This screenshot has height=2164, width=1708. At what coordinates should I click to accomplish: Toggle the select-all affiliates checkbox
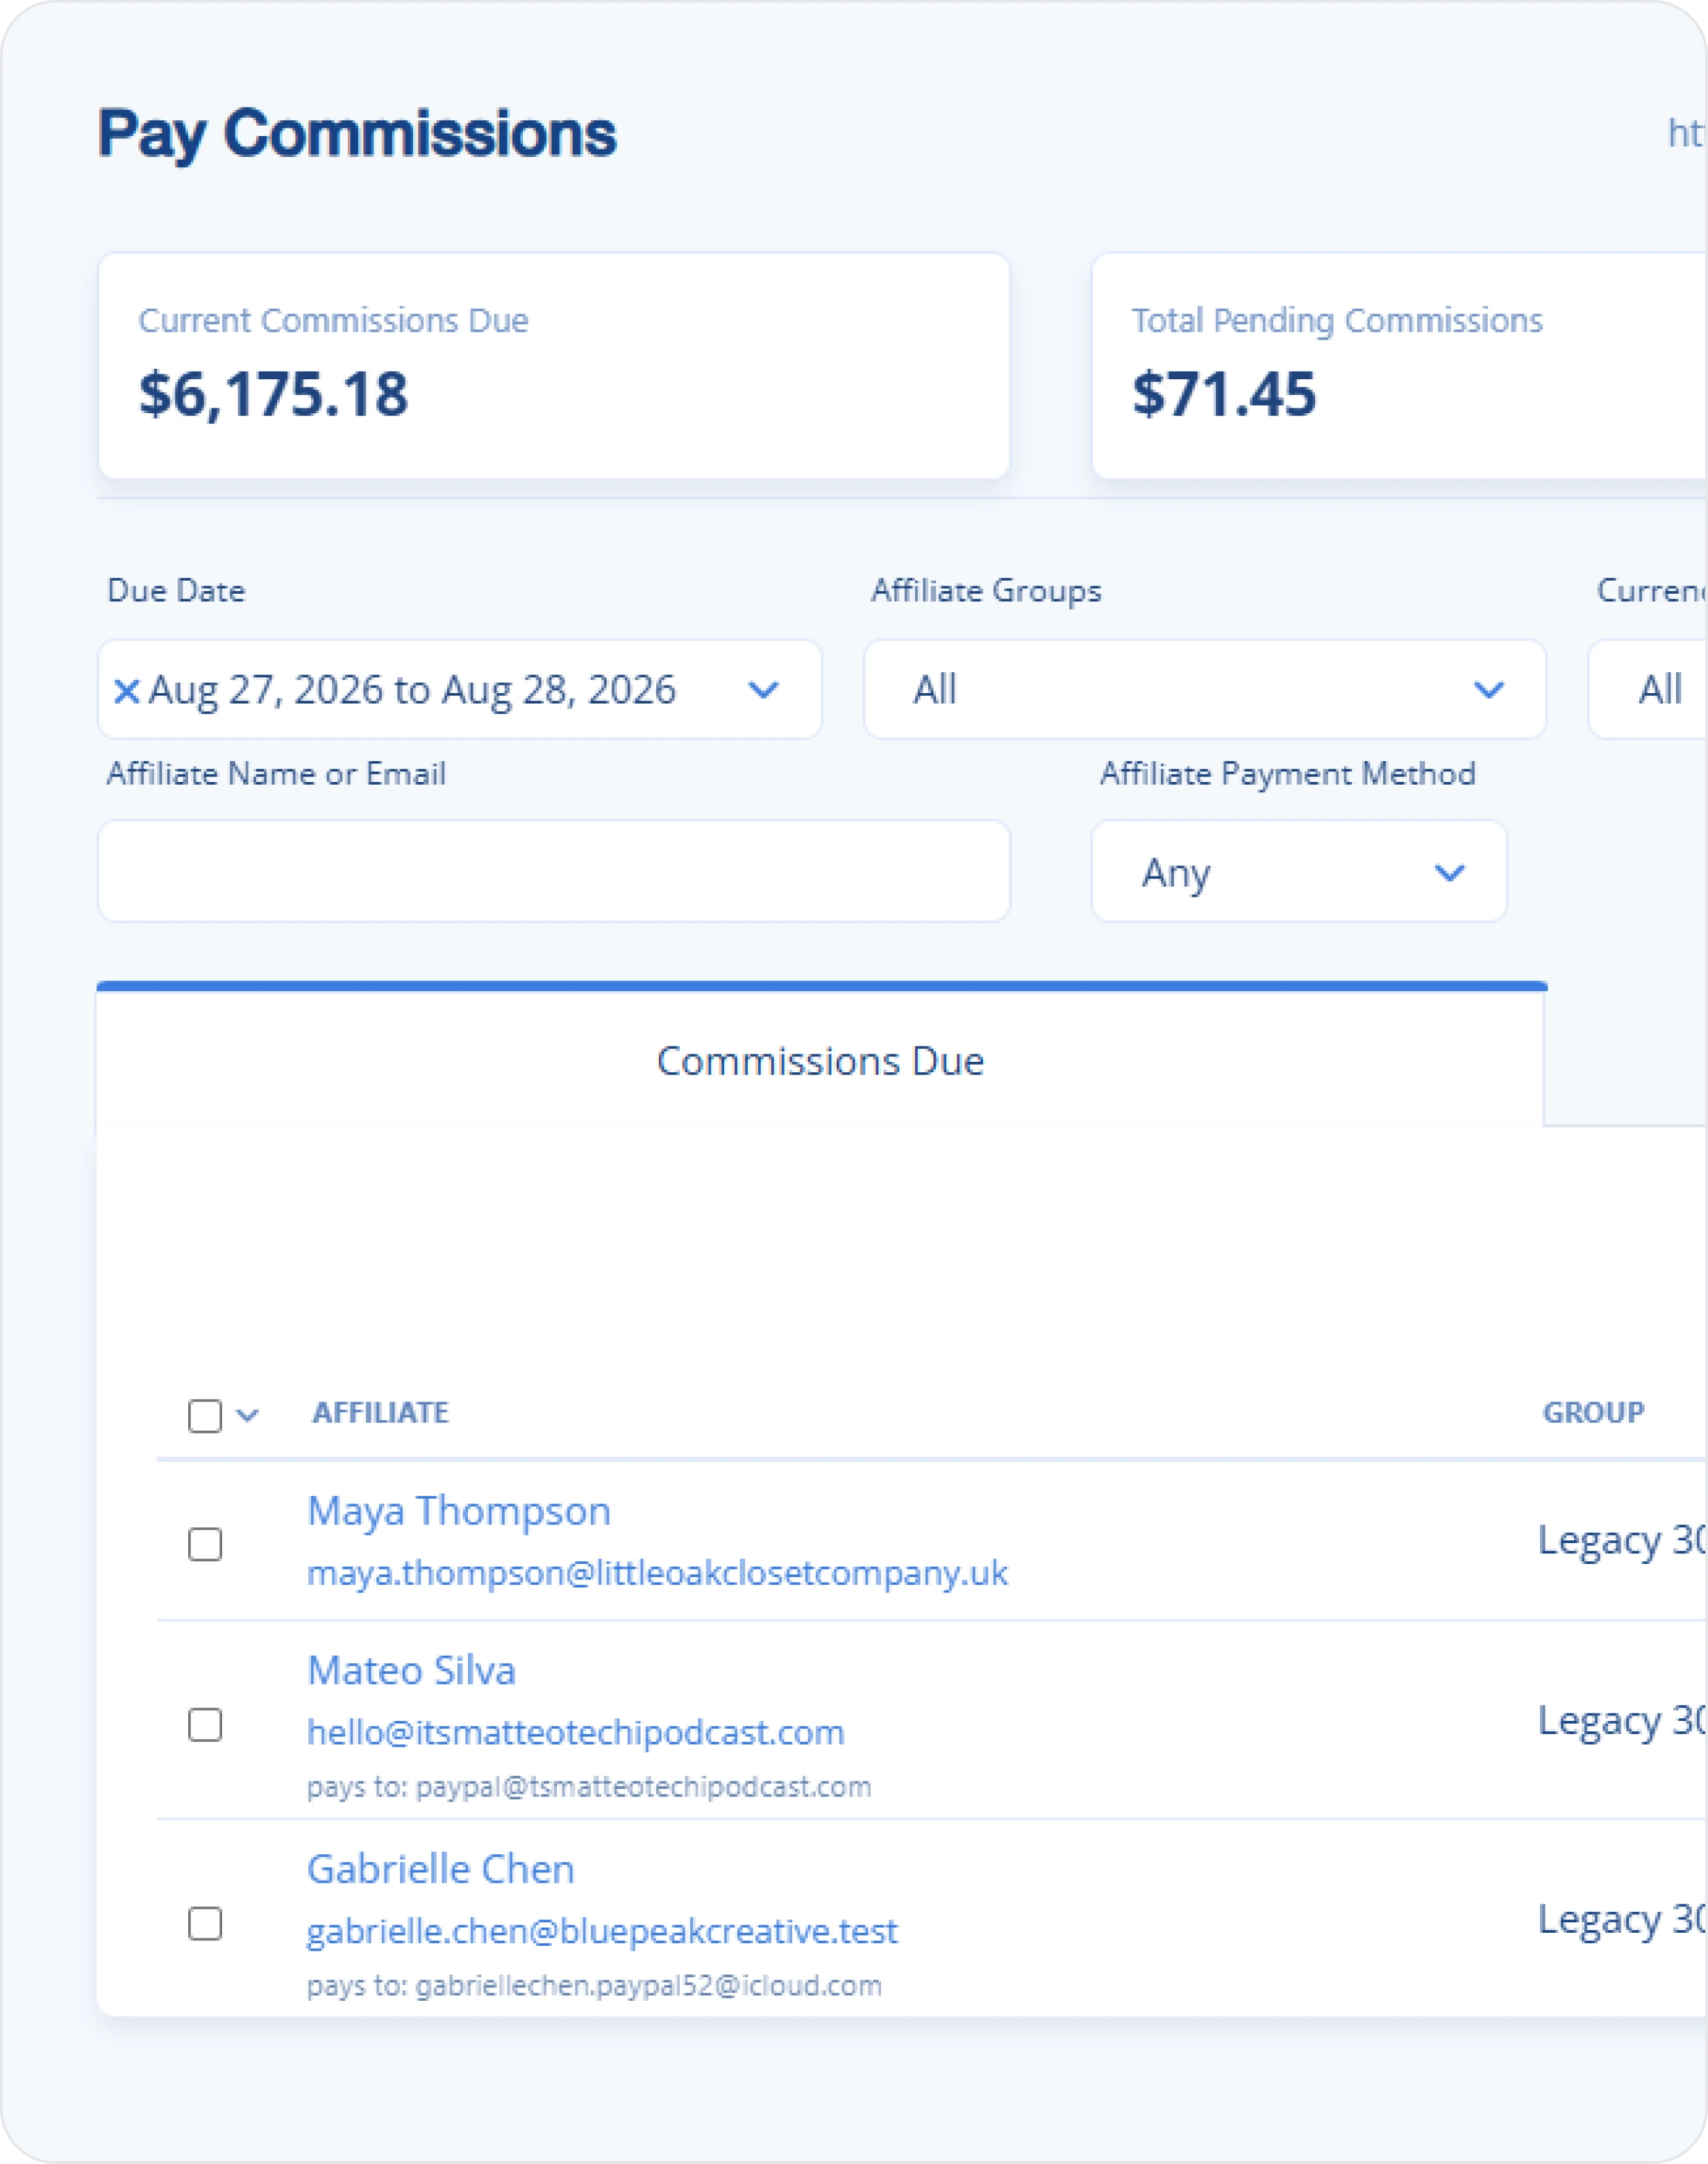click(x=205, y=1415)
